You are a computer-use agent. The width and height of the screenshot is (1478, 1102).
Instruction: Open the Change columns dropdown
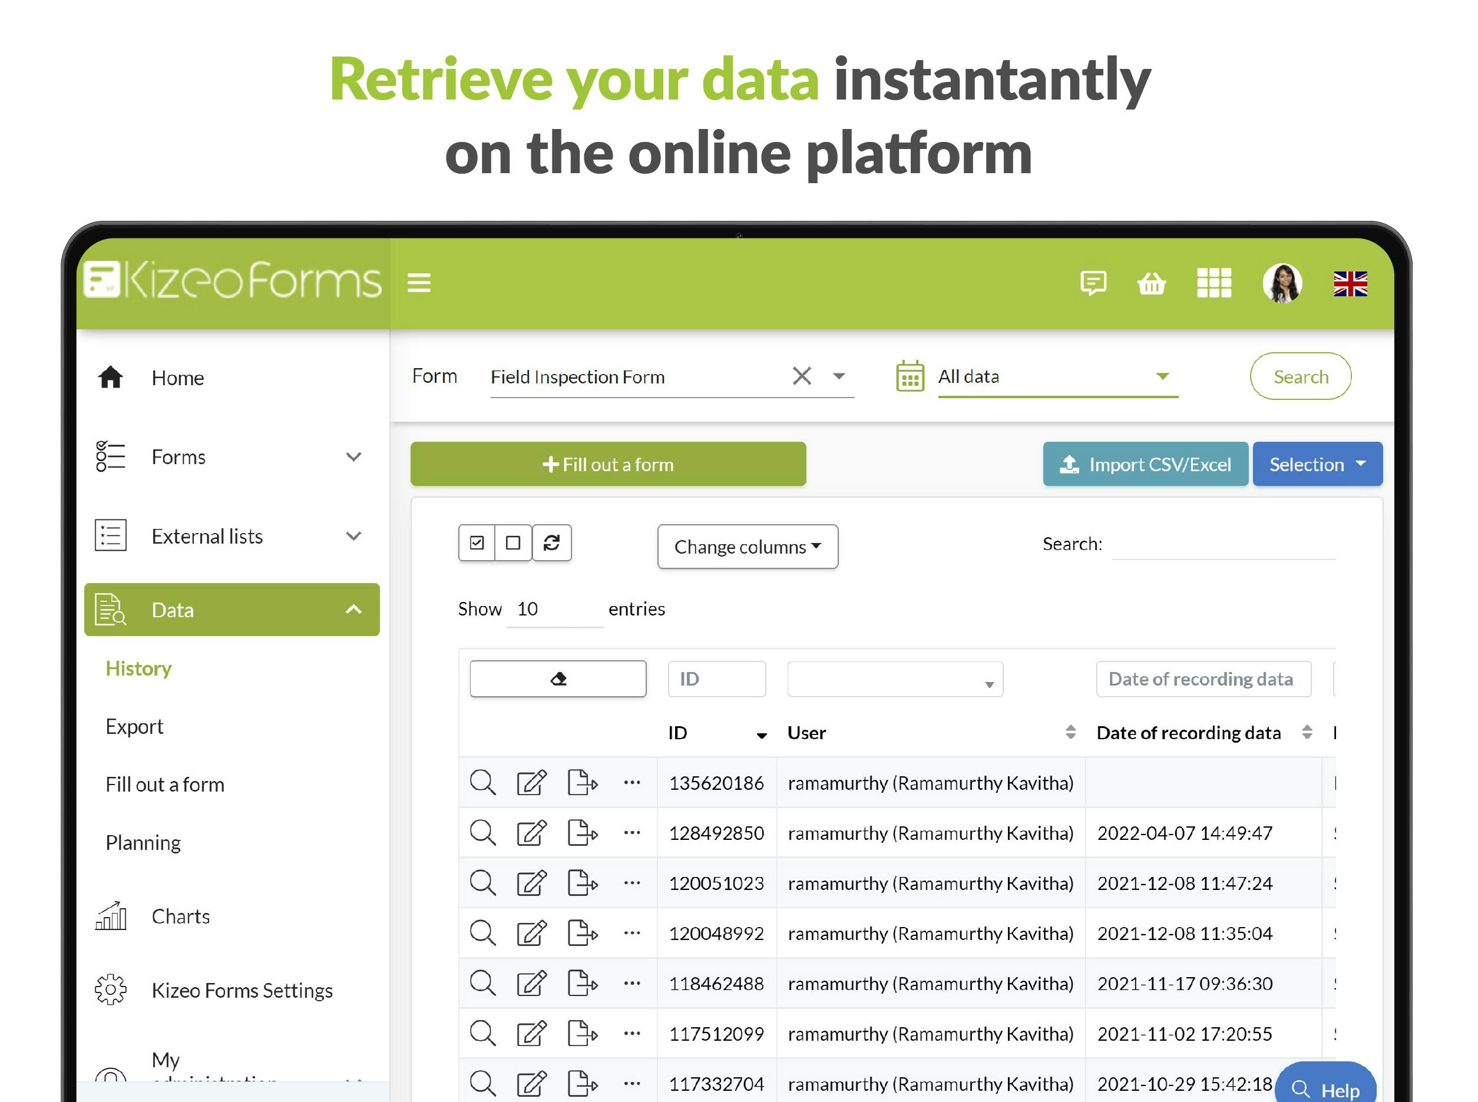[x=747, y=547]
